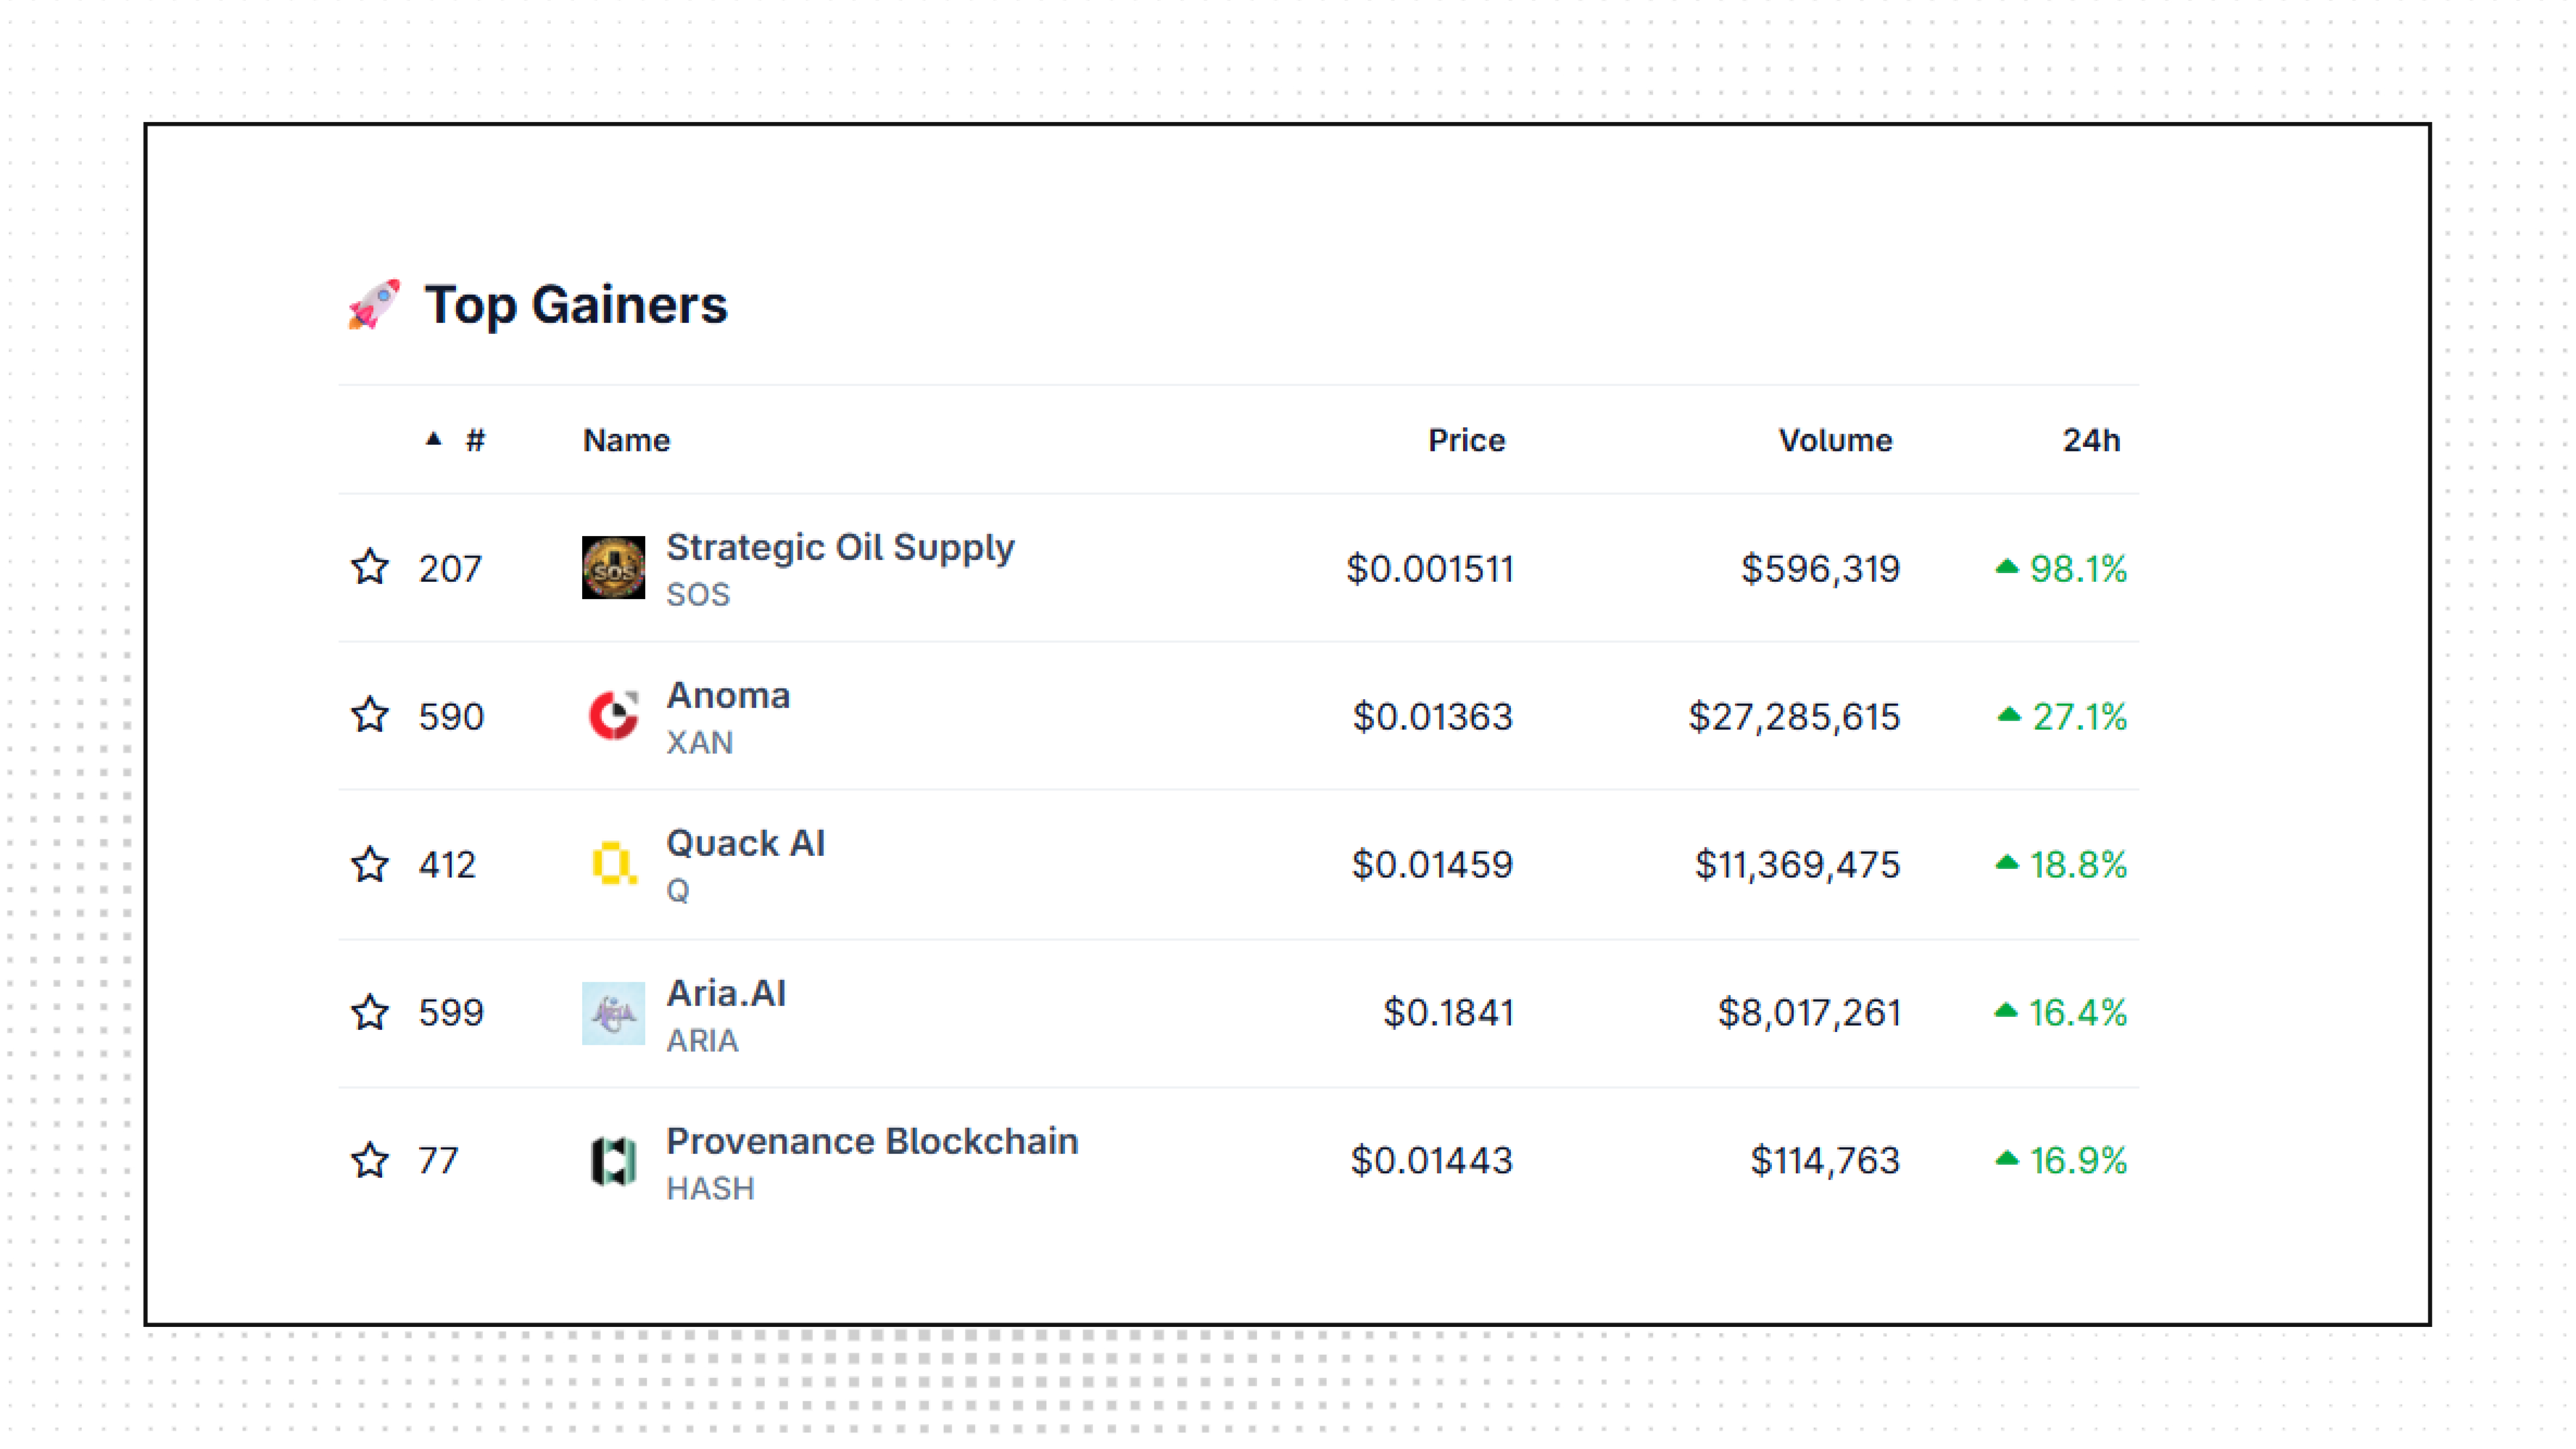Click the rocket icon beside Top Gainers
The image size is (2576, 1449).
374,304
